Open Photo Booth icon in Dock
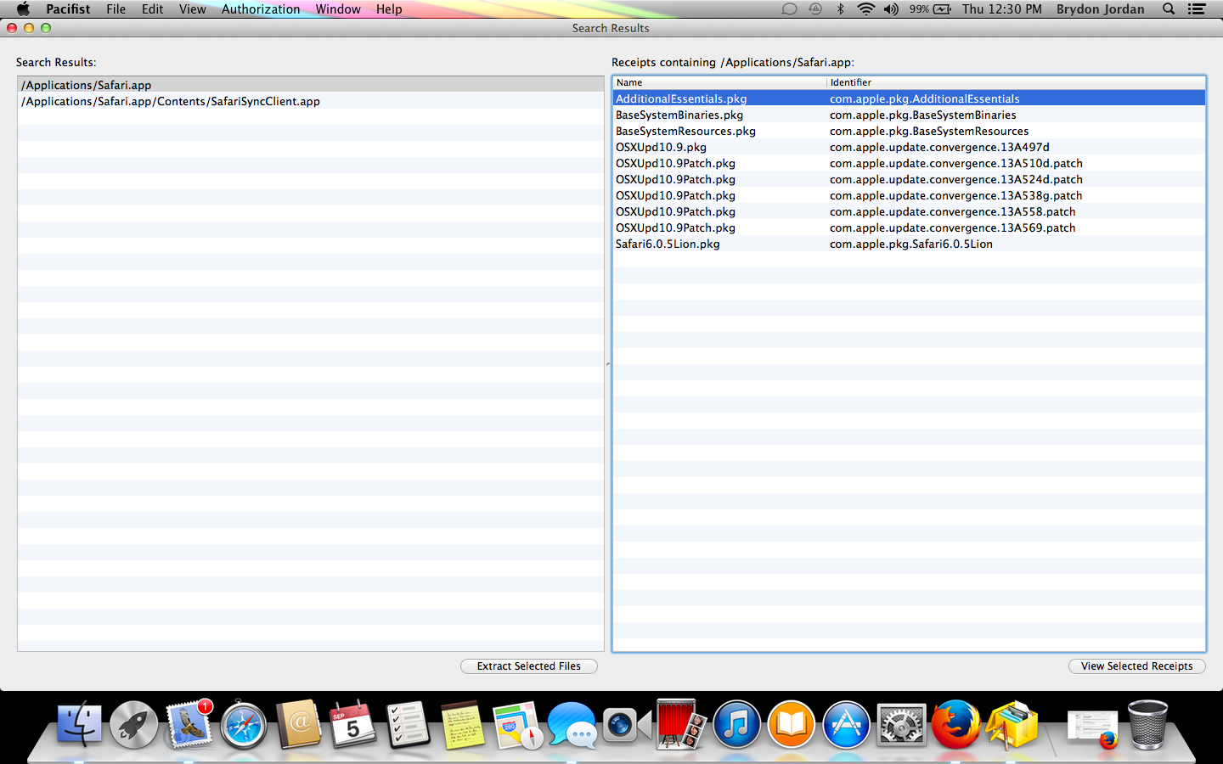 point(681,726)
